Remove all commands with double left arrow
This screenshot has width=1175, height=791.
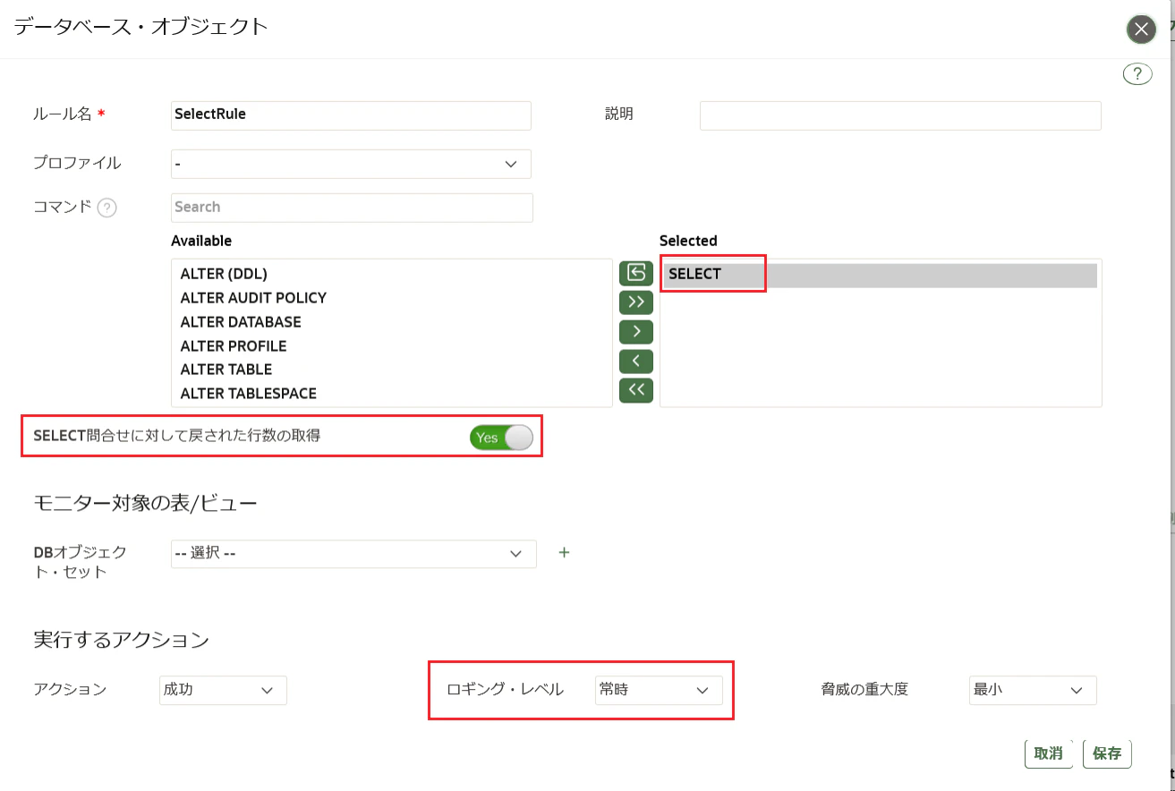[x=636, y=391]
